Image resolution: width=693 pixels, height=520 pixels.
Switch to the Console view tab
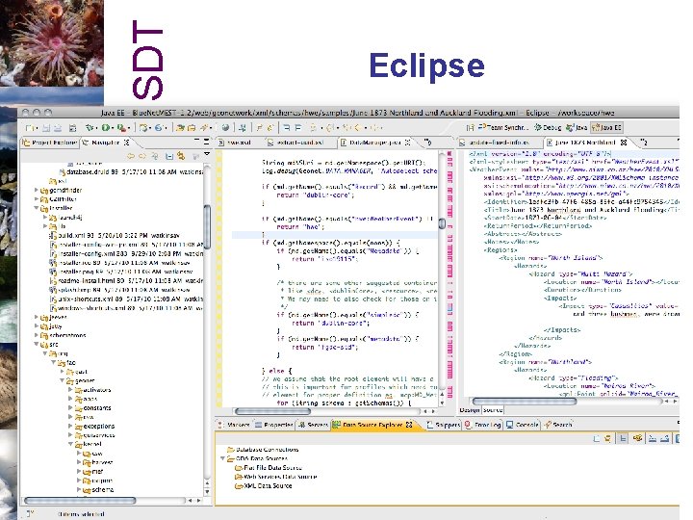(x=523, y=425)
